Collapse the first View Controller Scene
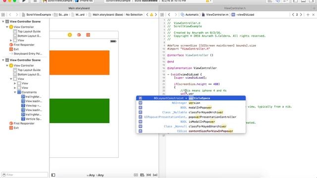The height and width of the screenshot is (178, 317). point(3,21)
